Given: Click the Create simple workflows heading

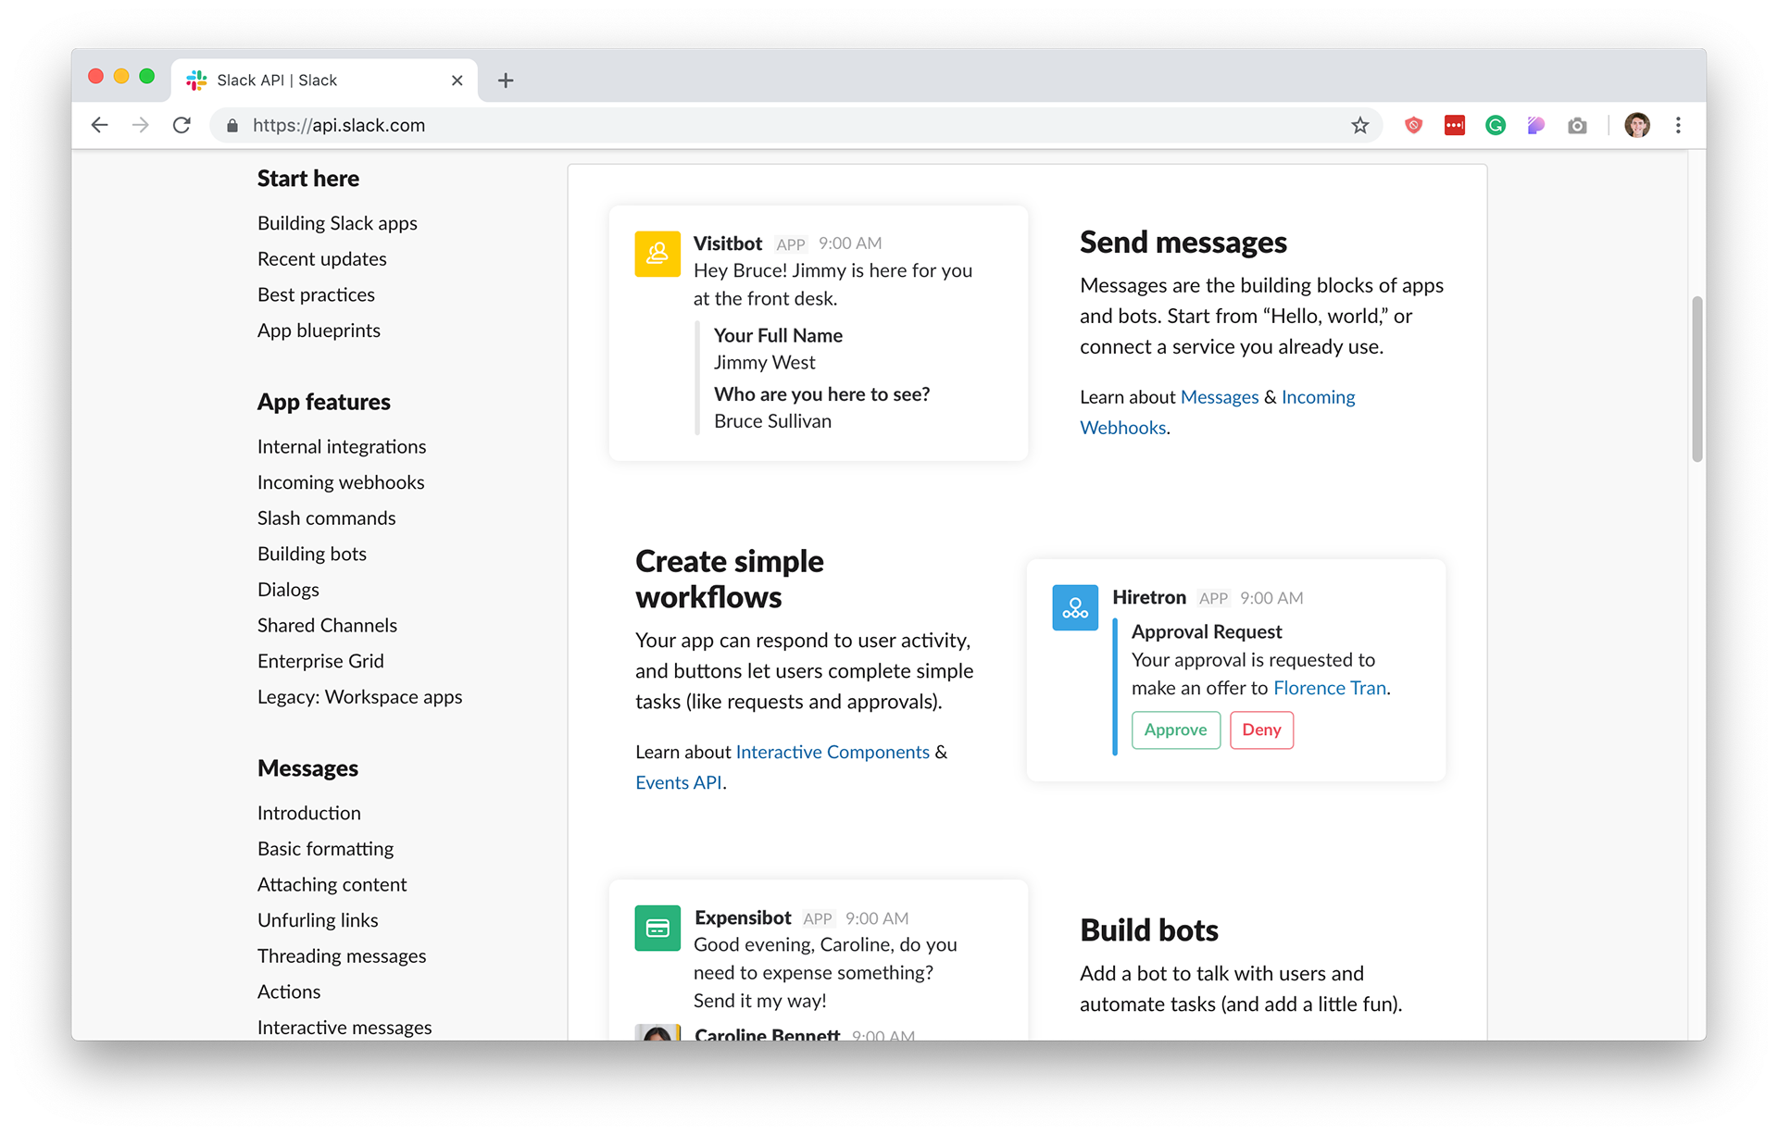Looking at the screenshot, I should (x=730, y=580).
